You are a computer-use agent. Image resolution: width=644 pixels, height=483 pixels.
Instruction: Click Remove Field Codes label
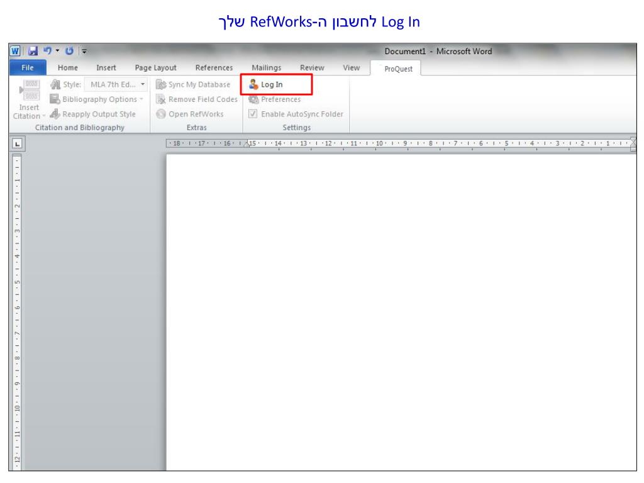pos(203,99)
